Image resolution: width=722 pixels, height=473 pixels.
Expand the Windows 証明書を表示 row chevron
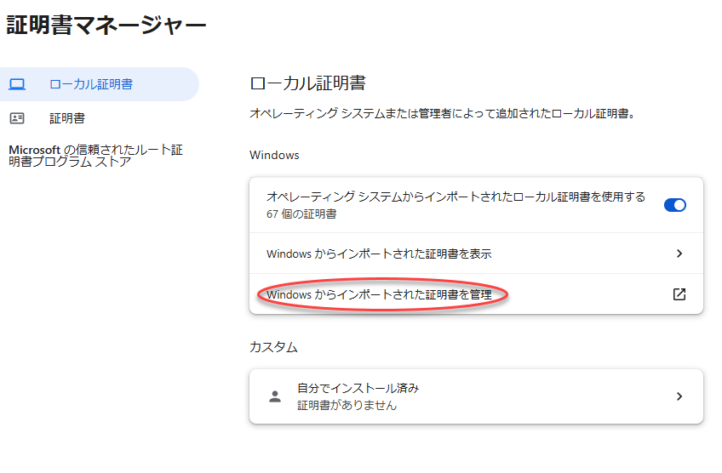tap(679, 254)
